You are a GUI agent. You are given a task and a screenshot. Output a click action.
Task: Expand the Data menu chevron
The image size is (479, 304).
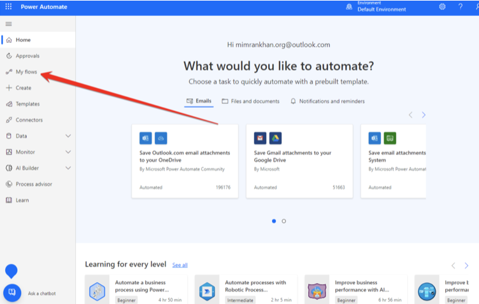point(68,136)
